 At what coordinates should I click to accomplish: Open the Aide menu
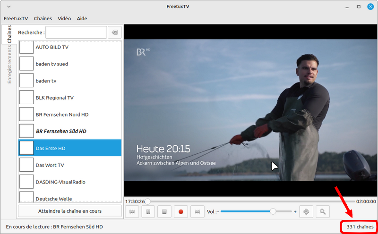click(x=82, y=18)
